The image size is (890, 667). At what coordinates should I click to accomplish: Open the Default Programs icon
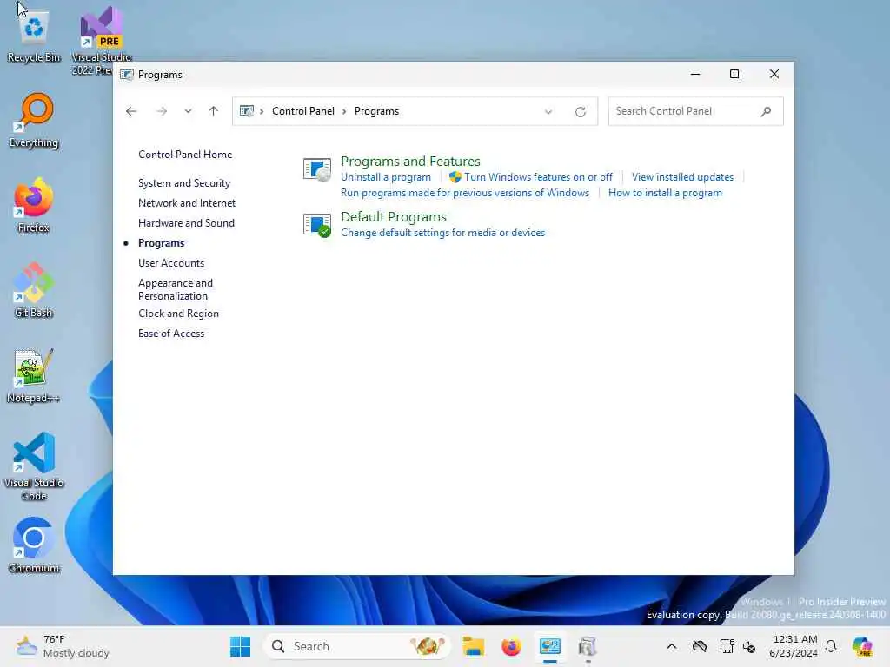tap(316, 225)
